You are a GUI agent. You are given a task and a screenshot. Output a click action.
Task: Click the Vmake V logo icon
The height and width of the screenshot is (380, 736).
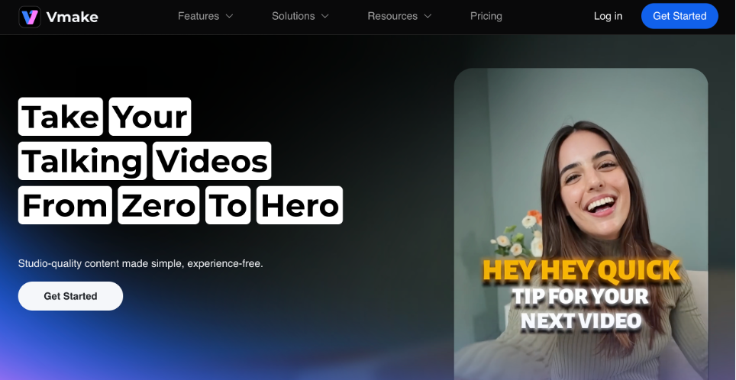point(30,17)
